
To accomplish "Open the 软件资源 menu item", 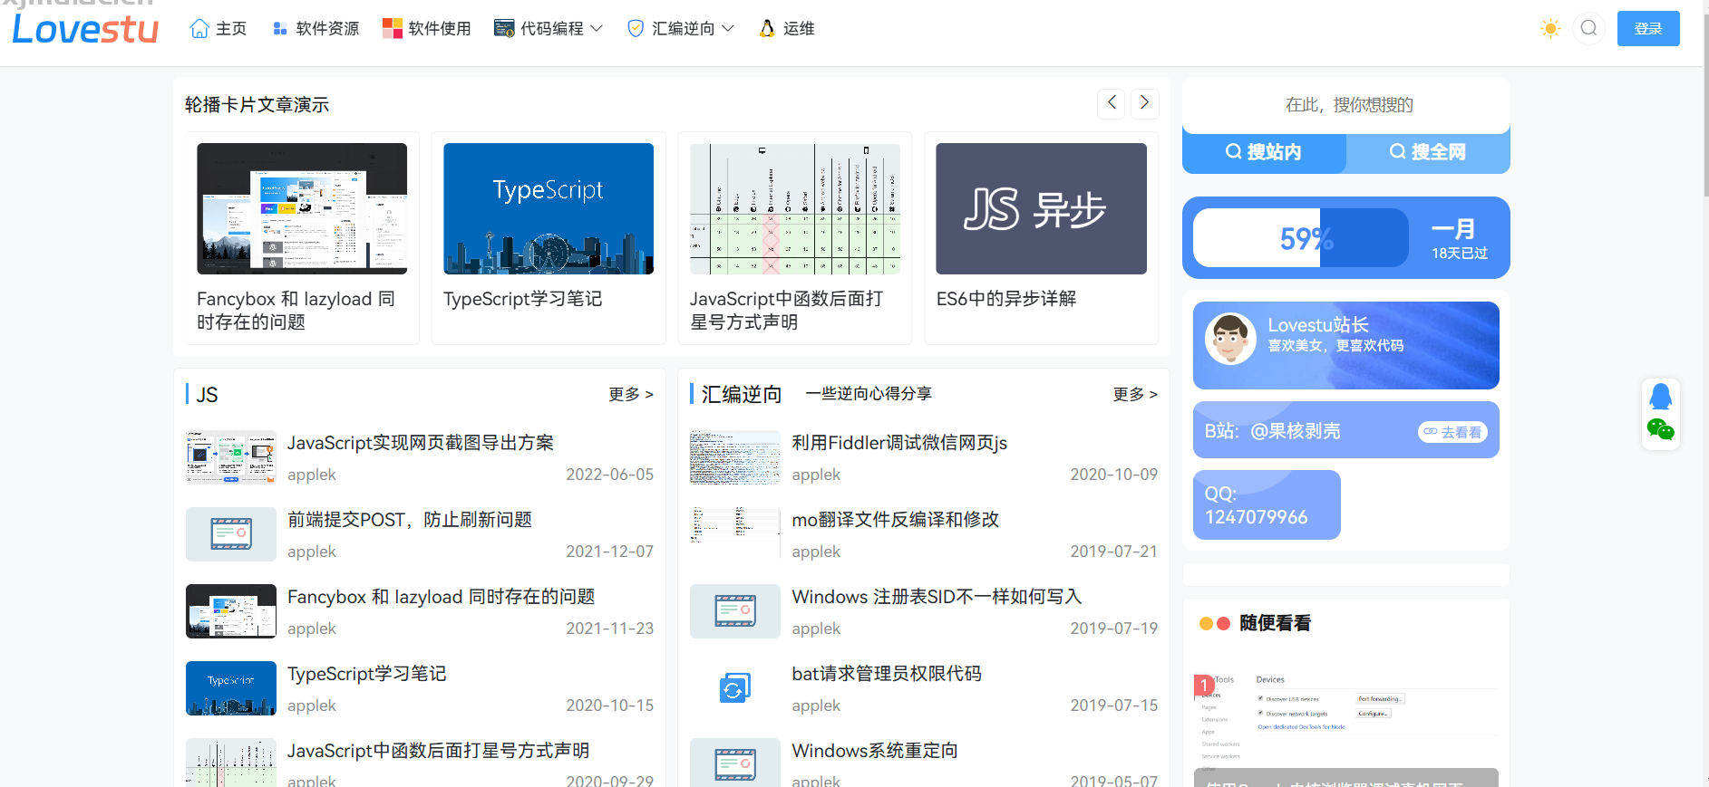I will (316, 29).
